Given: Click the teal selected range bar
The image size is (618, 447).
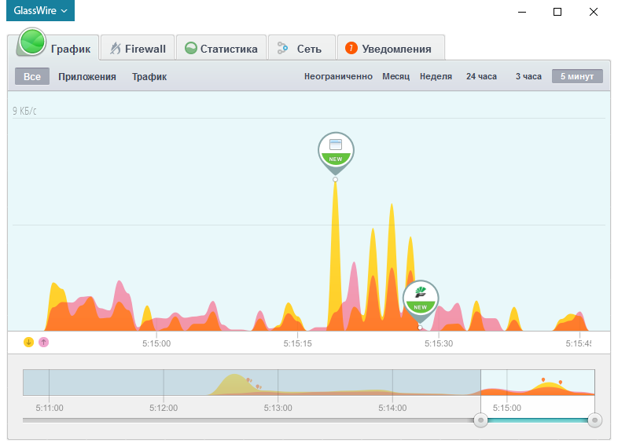Looking at the screenshot, I should tap(538, 420).
